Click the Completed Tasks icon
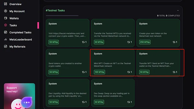 point(6,32)
